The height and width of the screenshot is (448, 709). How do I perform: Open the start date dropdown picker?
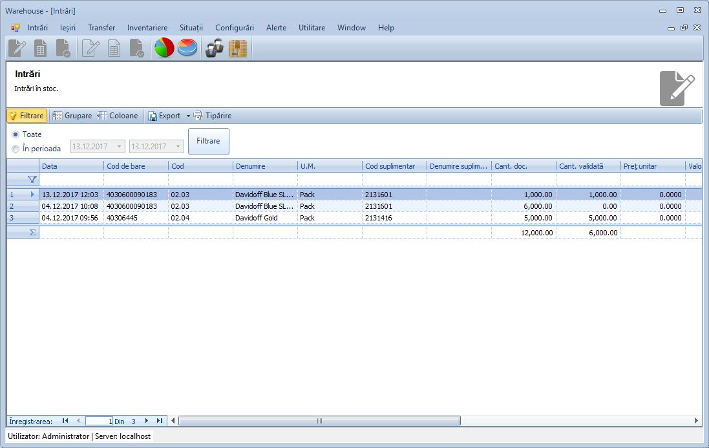point(119,147)
